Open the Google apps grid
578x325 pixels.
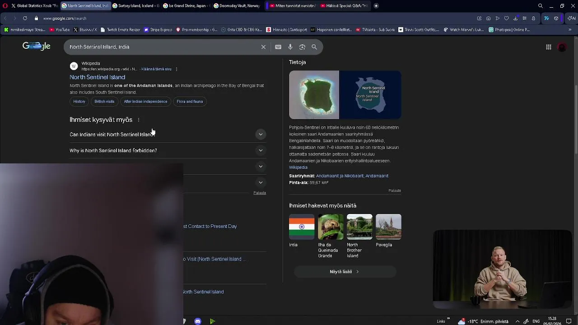pyautogui.click(x=549, y=47)
